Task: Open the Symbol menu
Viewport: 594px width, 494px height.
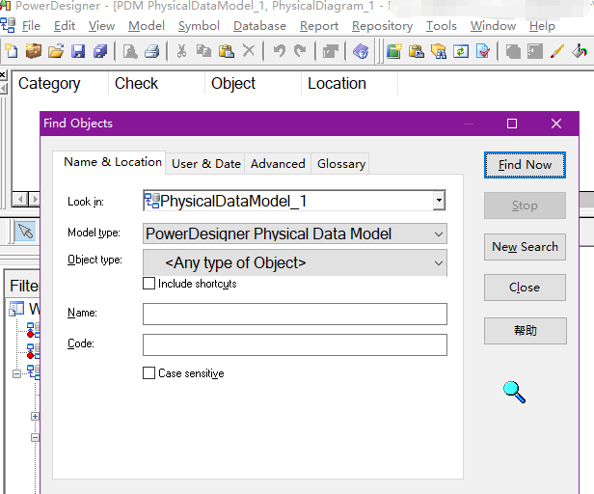Action: click(x=199, y=26)
